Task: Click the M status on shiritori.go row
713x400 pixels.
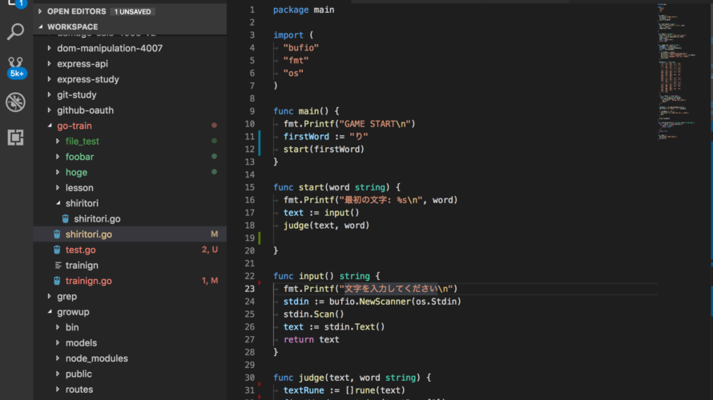Action: tap(214, 234)
